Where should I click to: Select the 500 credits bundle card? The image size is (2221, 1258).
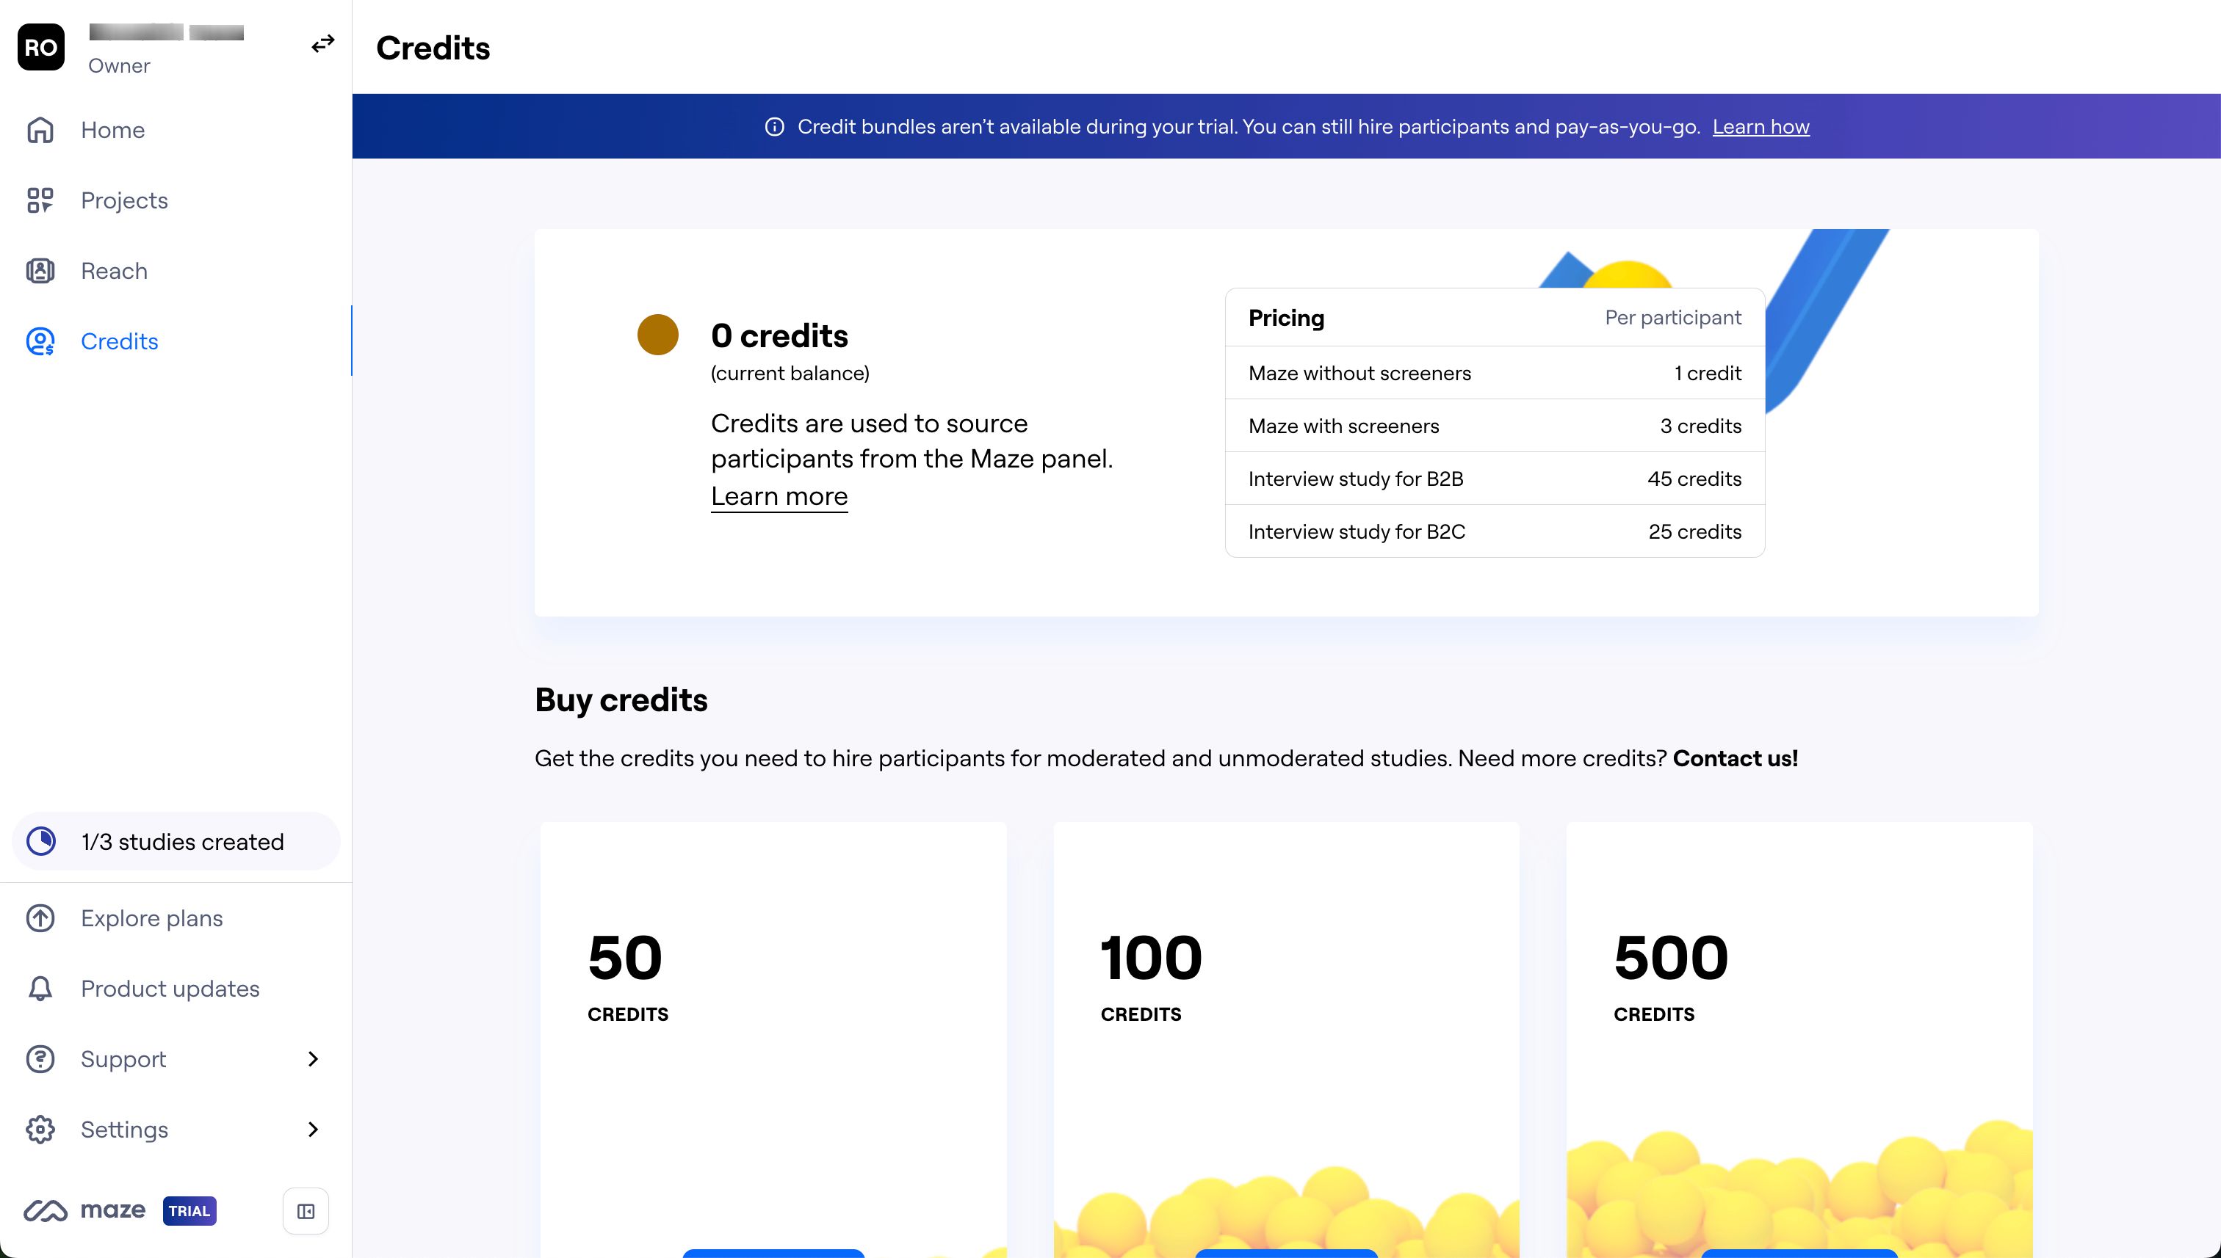1799,1039
